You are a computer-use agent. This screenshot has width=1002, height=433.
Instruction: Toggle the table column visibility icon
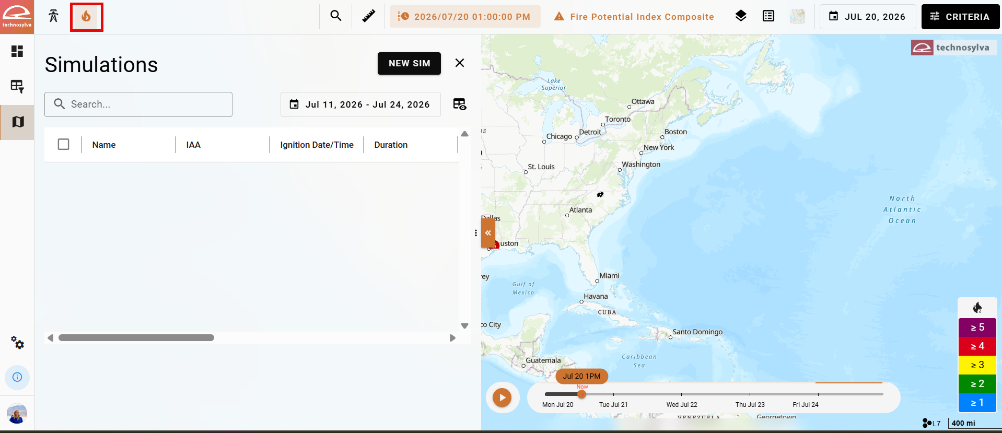coord(459,104)
